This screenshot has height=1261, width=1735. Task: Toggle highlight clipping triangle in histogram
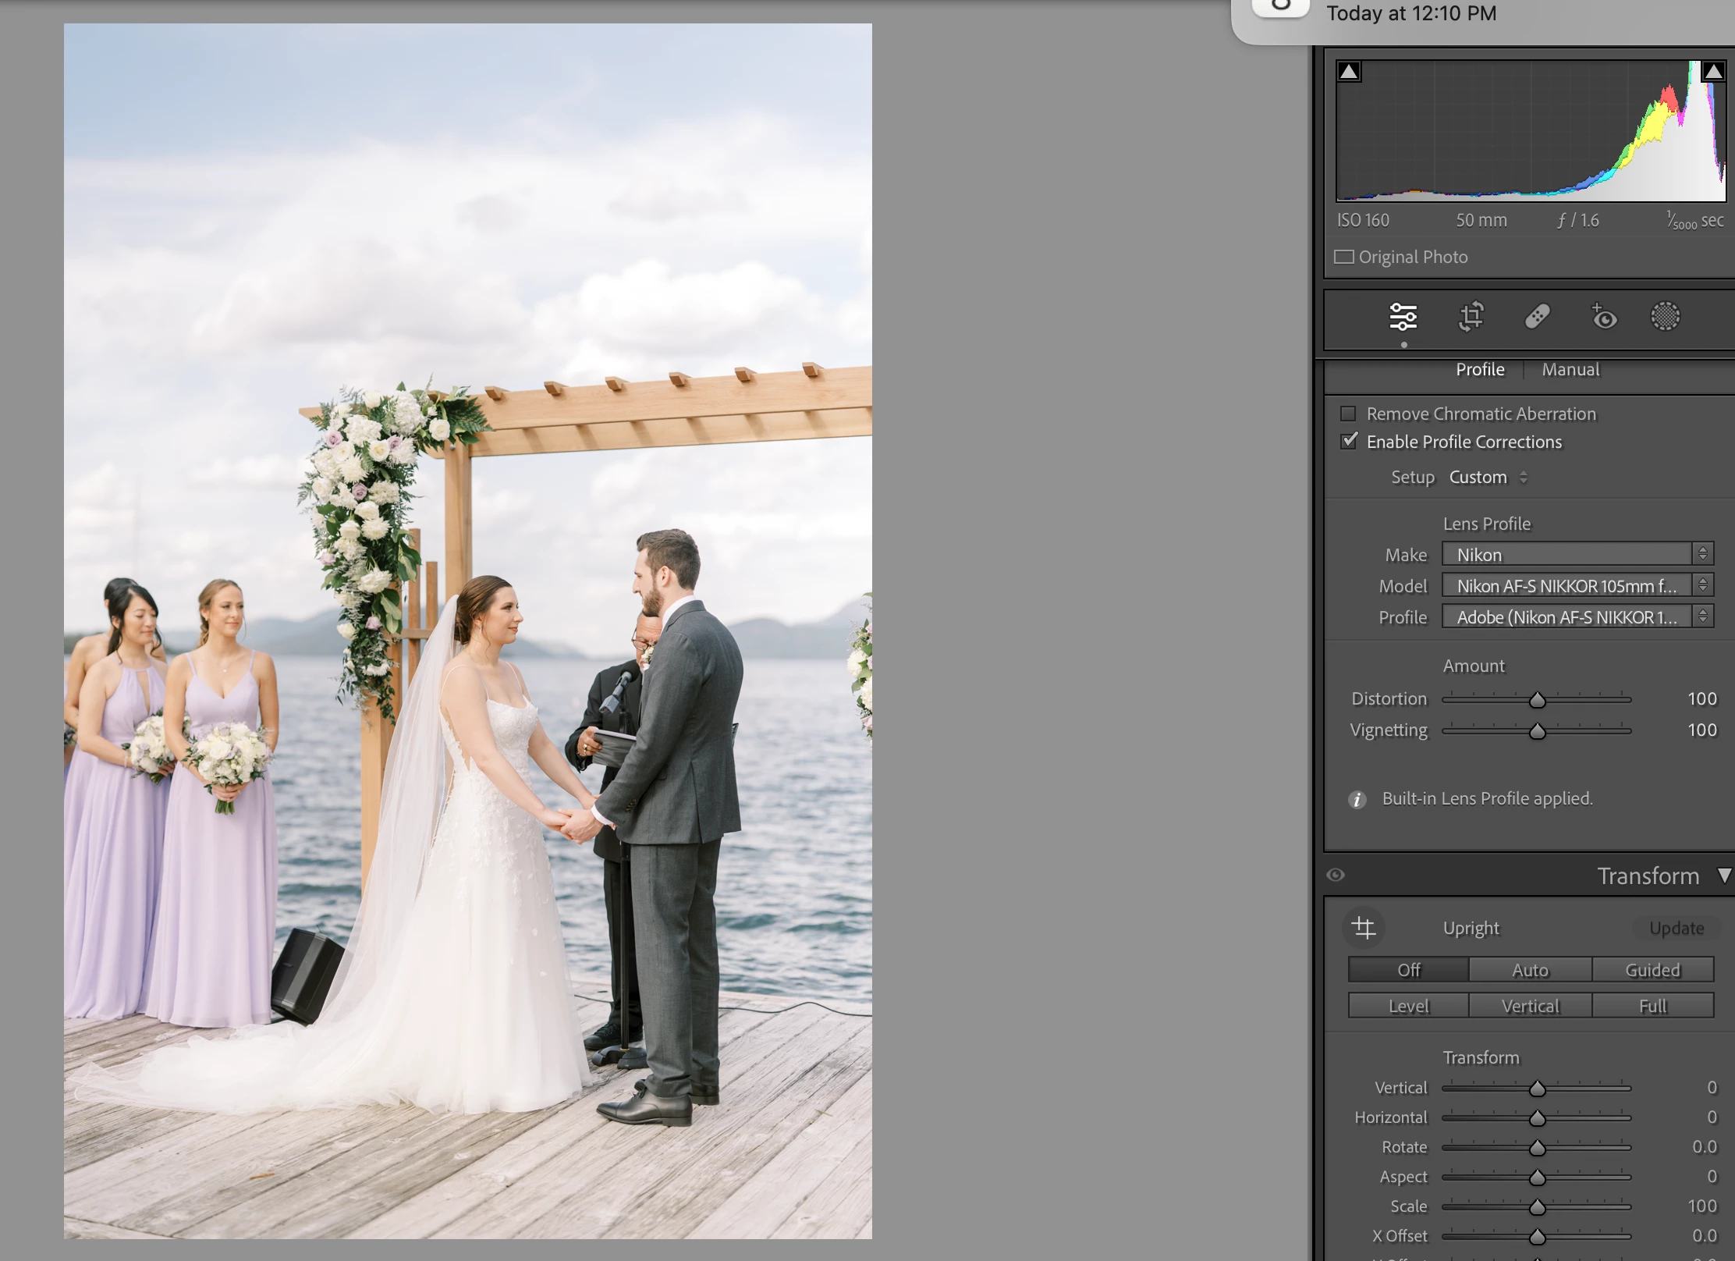click(x=1712, y=72)
